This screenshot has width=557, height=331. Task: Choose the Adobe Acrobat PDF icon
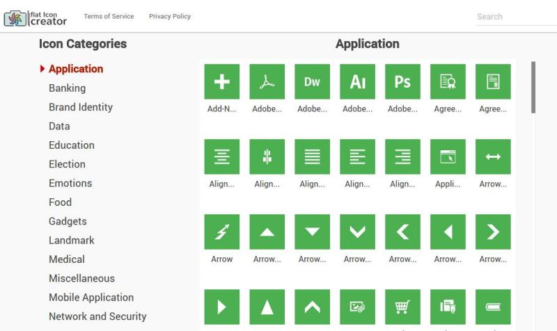click(x=267, y=81)
